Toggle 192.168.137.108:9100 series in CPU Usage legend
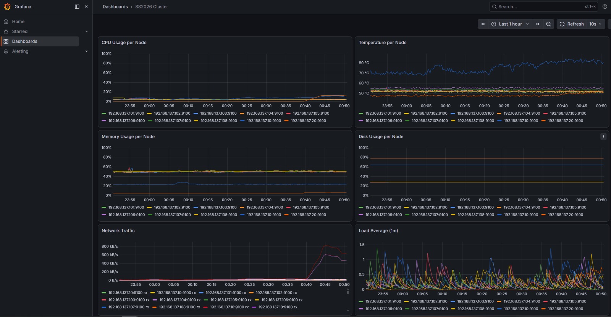Image resolution: width=611 pixels, height=317 pixels. (219, 121)
